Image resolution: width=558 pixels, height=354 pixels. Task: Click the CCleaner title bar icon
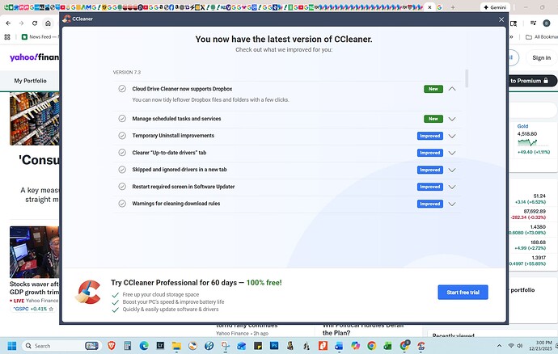click(66, 19)
